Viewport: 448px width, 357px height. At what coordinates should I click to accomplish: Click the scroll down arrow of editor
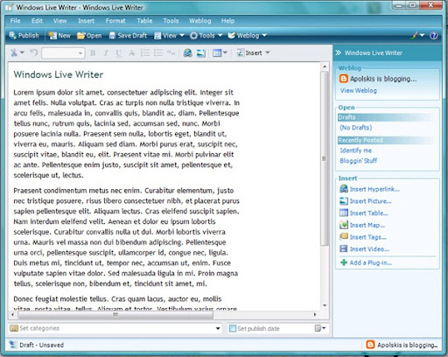click(325, 305)
